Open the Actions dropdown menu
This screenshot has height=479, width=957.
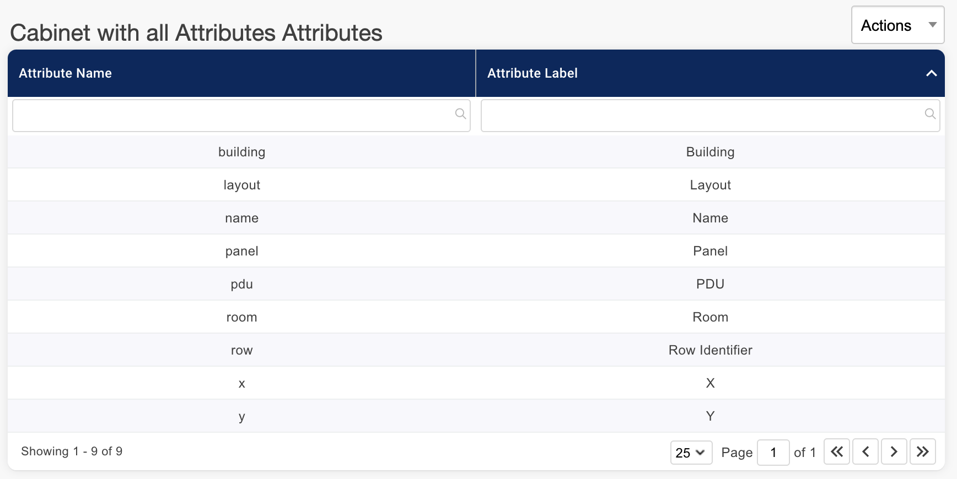pos(897,25)
